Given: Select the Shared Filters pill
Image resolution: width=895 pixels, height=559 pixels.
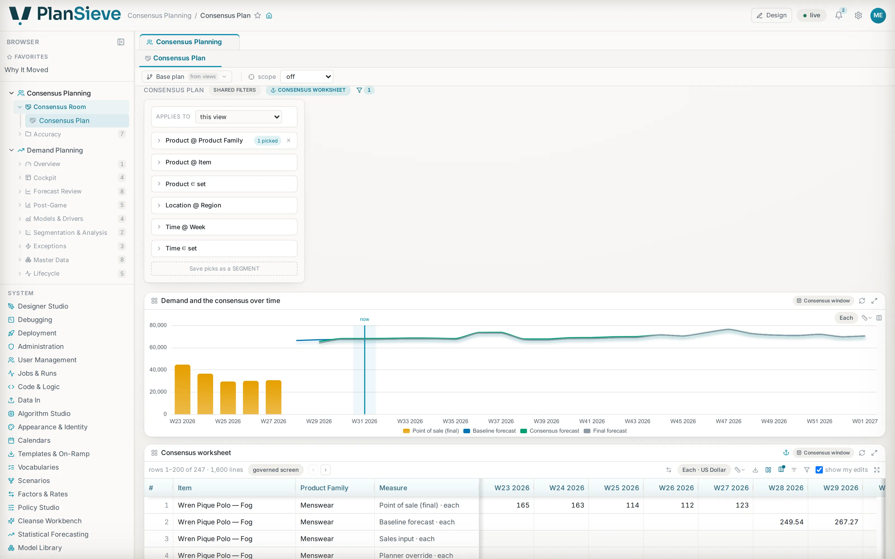Looking at the screenshot, I should coord(234,90).
